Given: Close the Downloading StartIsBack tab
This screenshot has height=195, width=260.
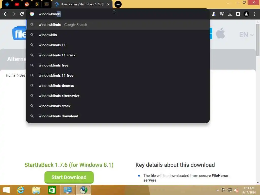Looking at the screenshot, I should [108, 5].
